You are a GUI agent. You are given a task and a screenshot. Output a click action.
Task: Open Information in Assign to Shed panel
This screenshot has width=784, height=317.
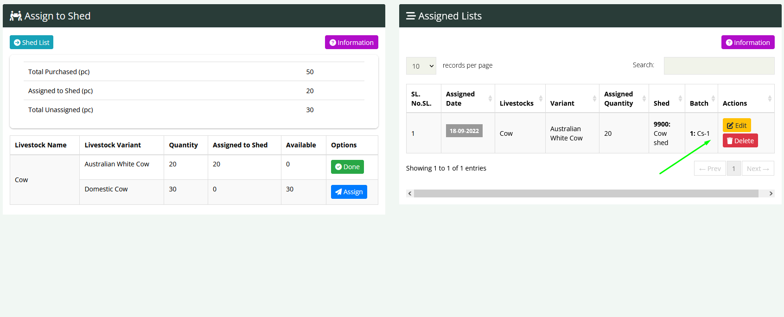point(351,42)
